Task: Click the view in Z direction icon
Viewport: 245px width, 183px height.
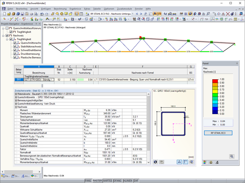Action: [172, 19]
